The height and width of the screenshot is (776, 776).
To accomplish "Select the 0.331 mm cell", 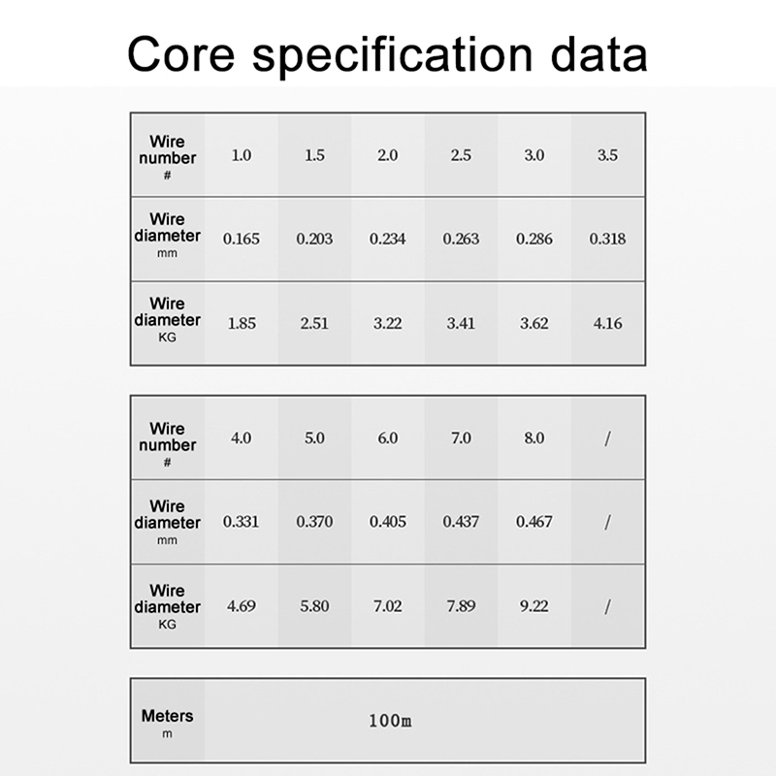I will [242, 522].
